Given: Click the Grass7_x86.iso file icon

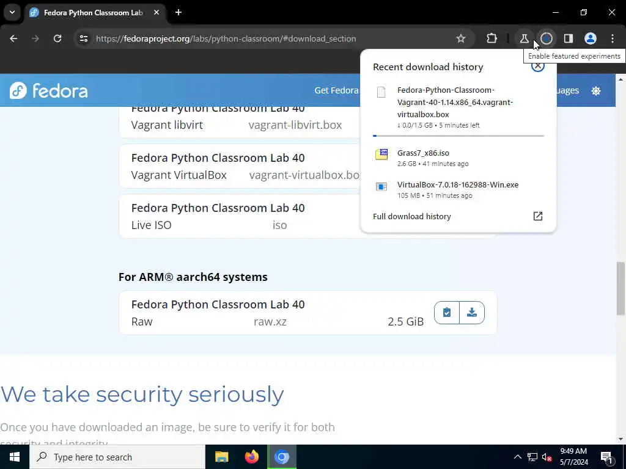Looking at the screenshot, I should [x=381, y=155].
